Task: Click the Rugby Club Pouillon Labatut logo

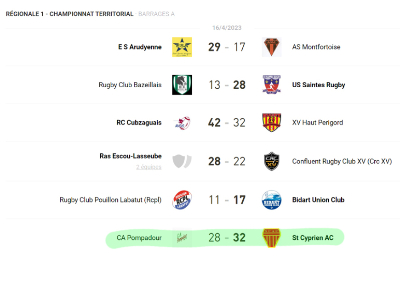Action: pyautogui.click(x=182, y=200)
